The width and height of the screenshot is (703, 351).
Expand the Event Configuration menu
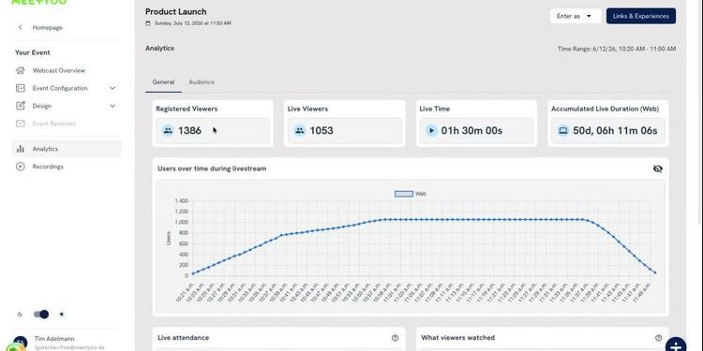tap(112, 88)
